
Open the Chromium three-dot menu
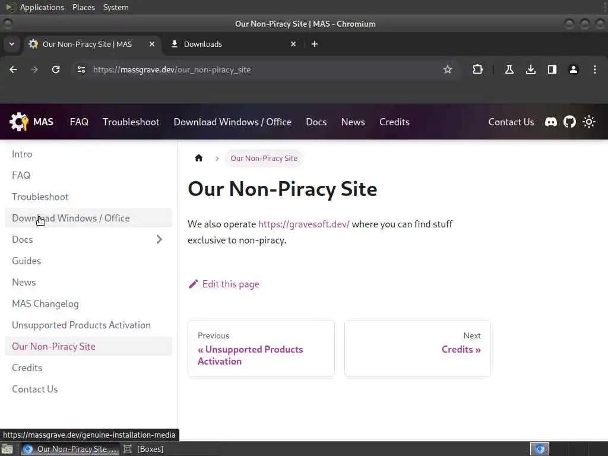(595, 70)
